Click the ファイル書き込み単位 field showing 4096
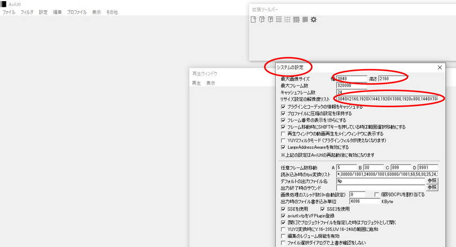 365,201
